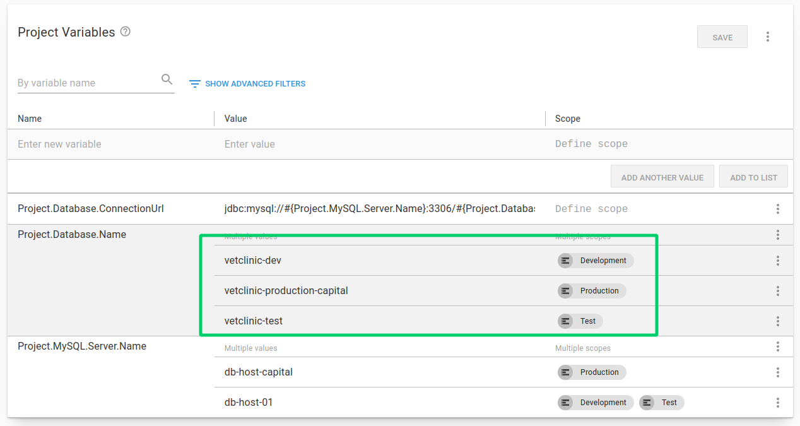Click ADD ANOTHER VALUE
The width and height of the screenshot is (800, 426).
(x=662, y=176)
